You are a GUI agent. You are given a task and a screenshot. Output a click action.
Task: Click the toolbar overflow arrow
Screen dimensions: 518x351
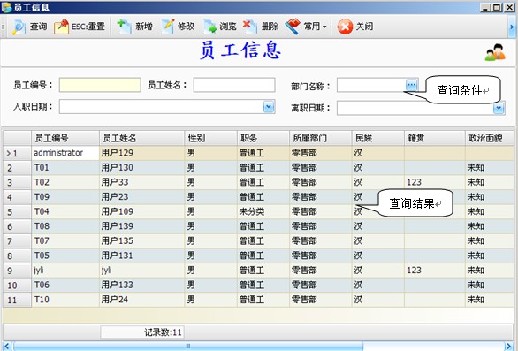point(512,27)
